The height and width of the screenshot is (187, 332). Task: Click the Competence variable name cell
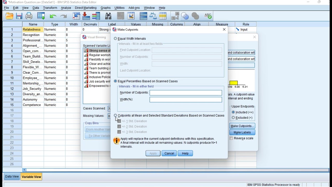tap(33, 105)
